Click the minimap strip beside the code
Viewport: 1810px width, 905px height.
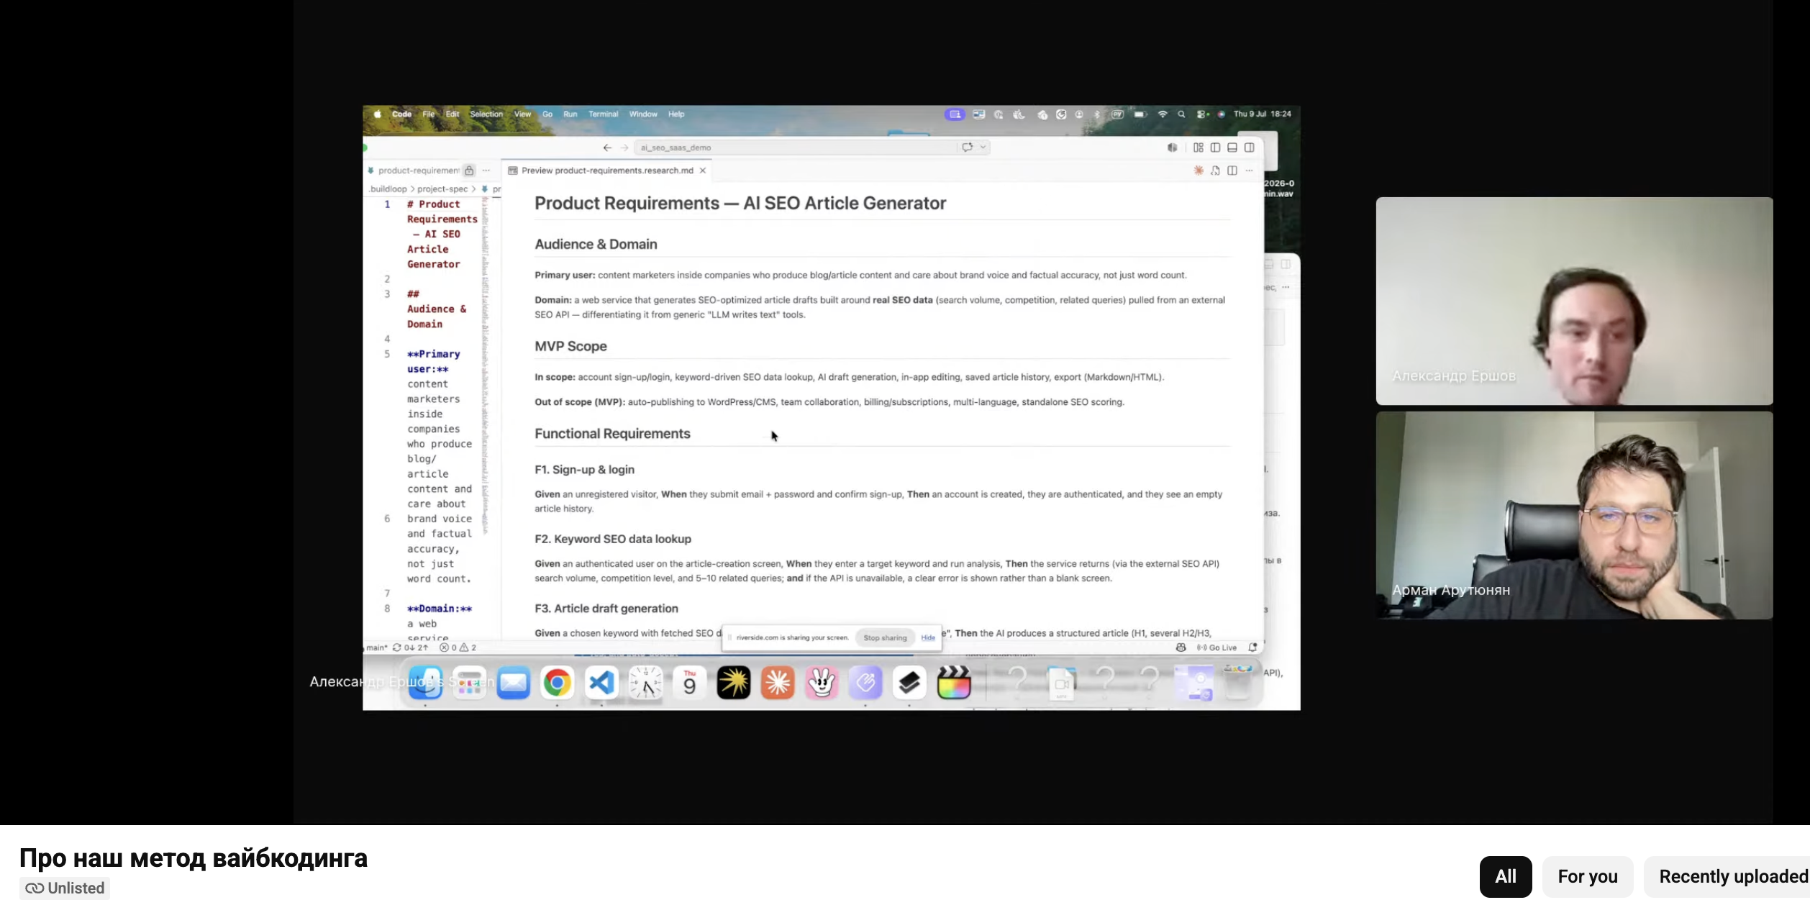pos(486,365)
